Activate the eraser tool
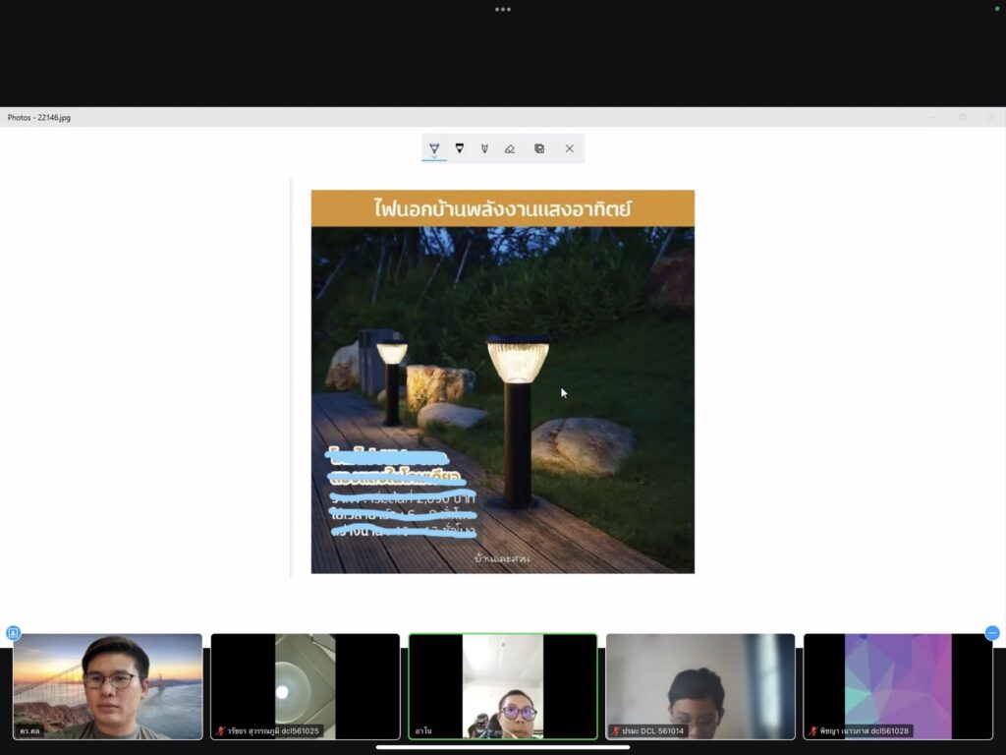Image resolution: width=1006 pixels, height=755 pixels. 509,148
